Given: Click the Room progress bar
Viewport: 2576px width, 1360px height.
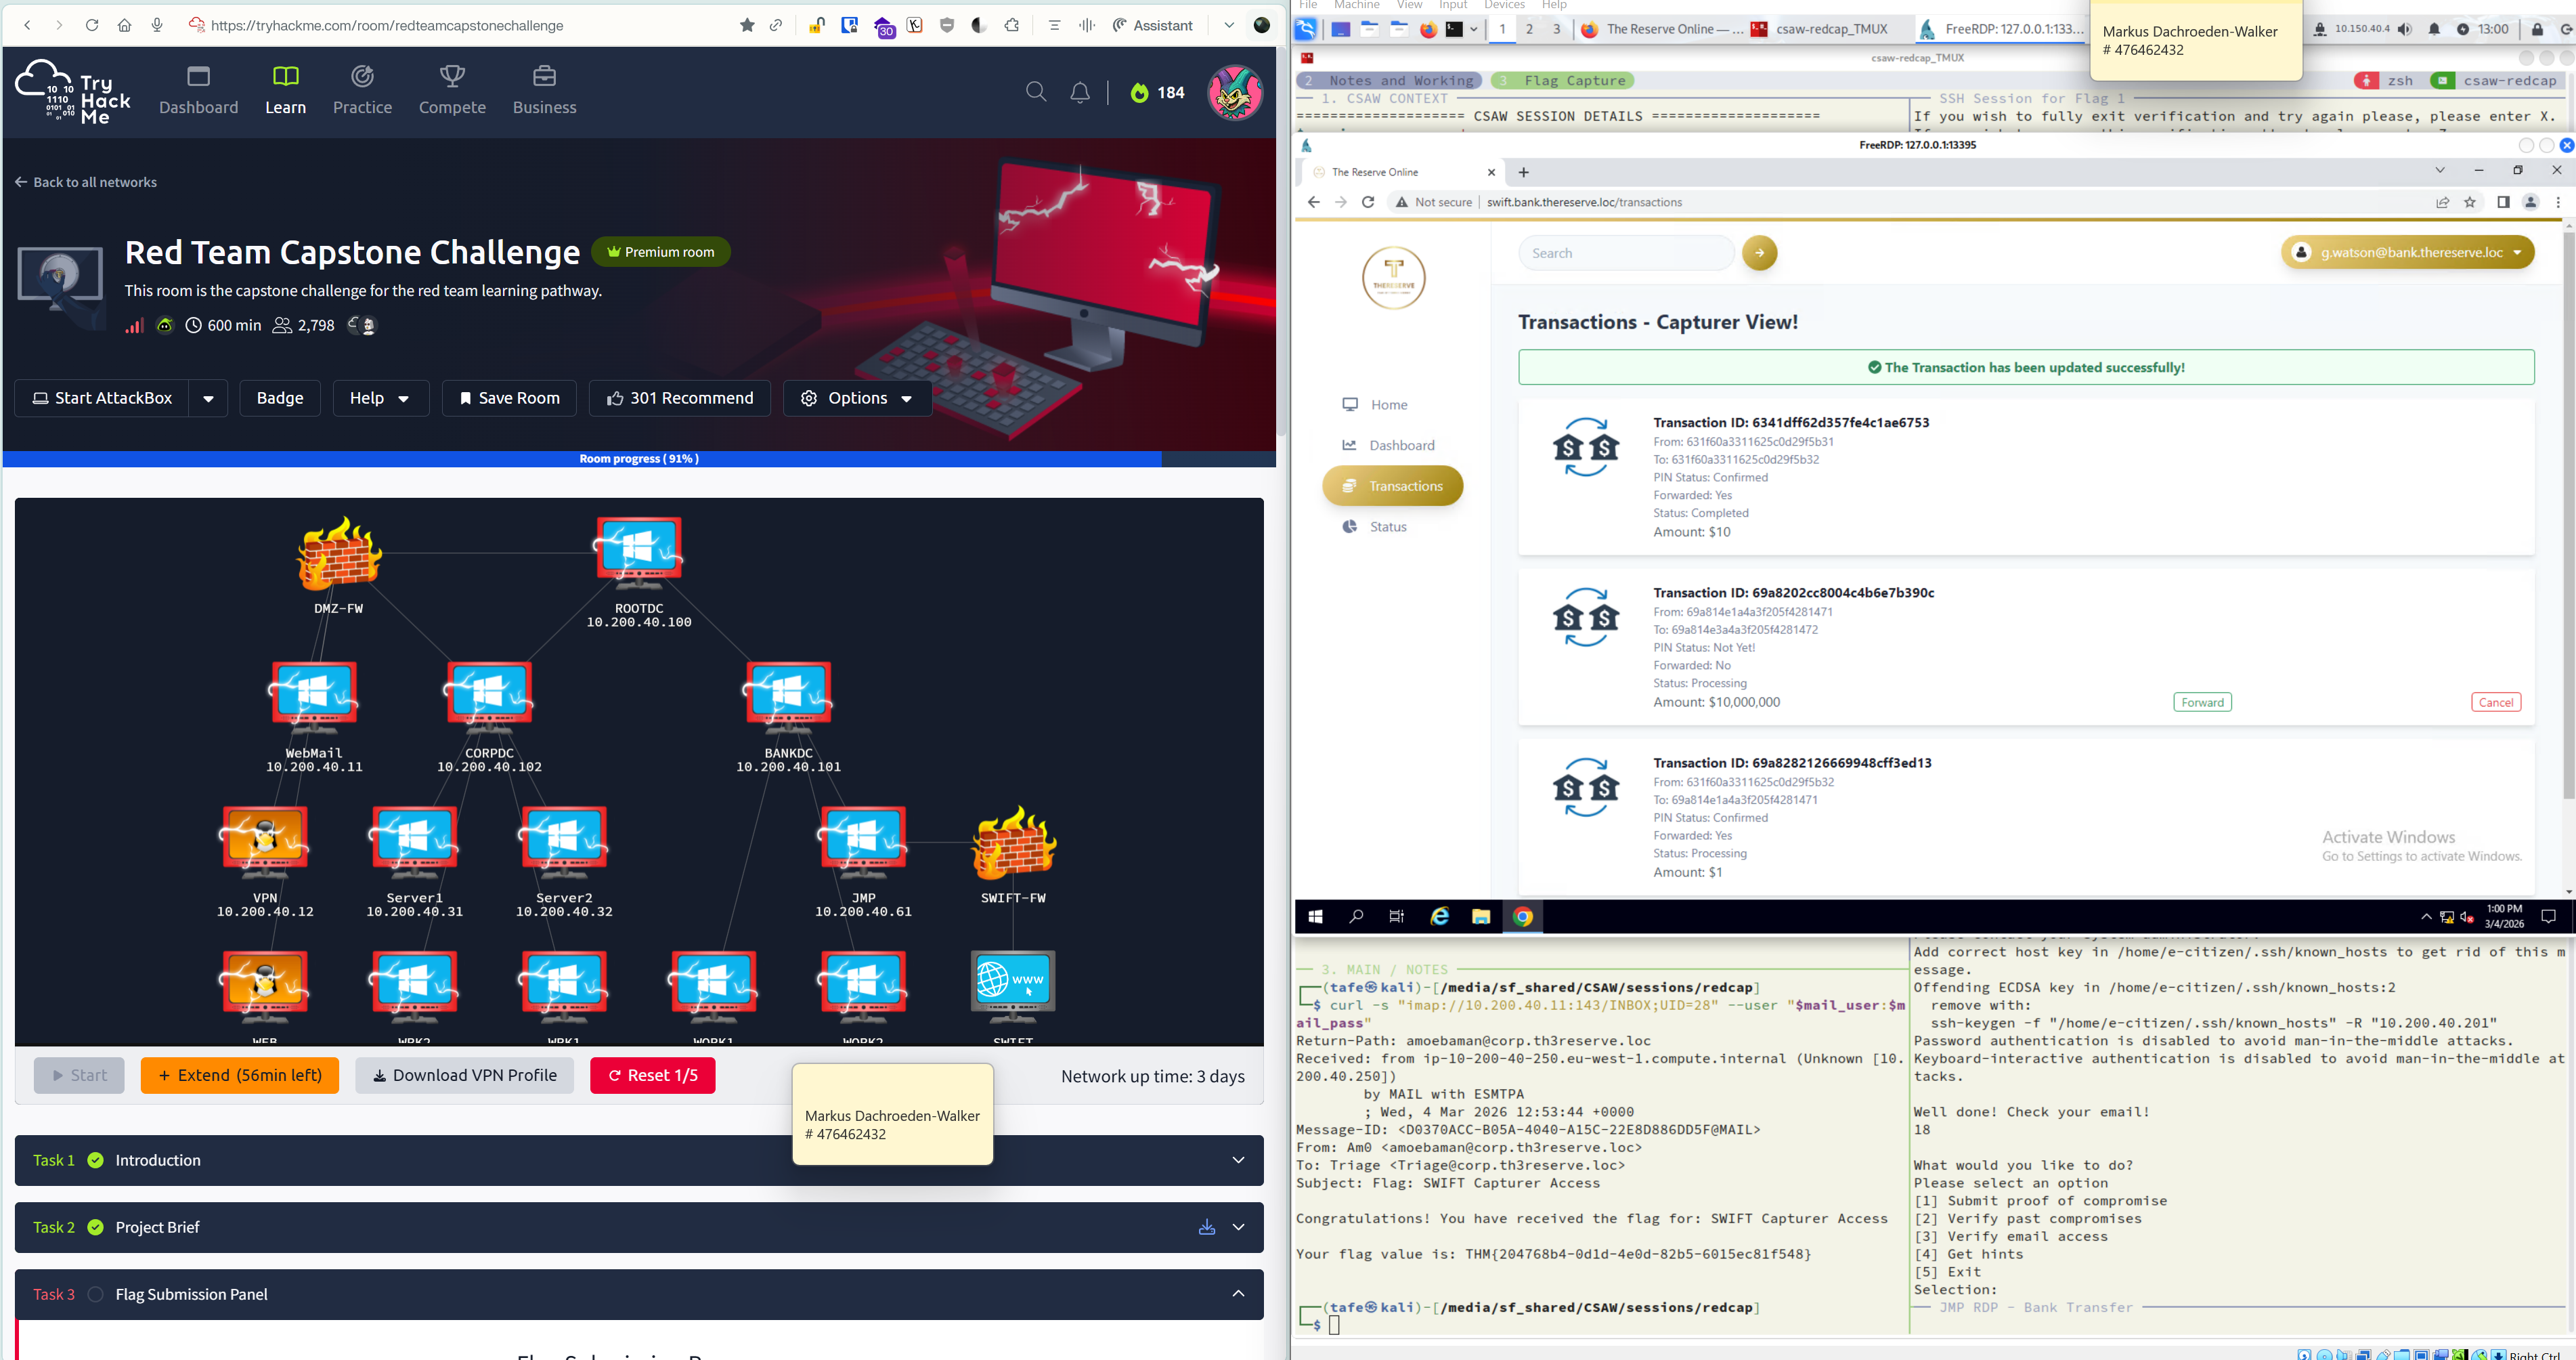Looking at the screenshot, I should tap(639, 459).
